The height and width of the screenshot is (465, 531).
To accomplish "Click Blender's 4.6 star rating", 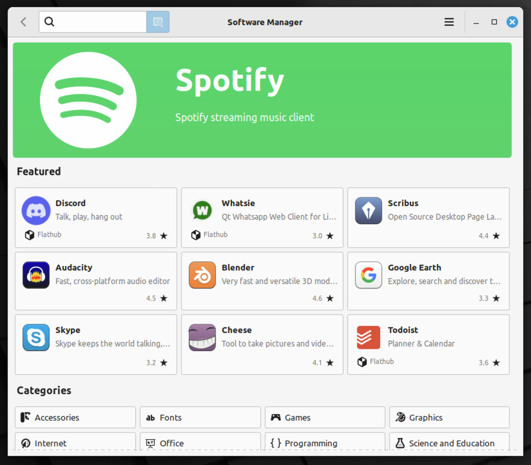I will (x=323, y=298).
